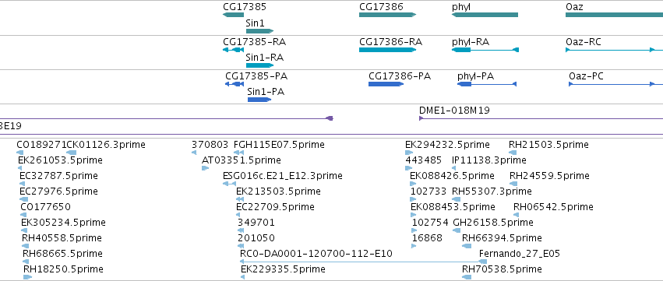The width and height of the screenshot is (663, 281).
Task: Click the Sin1-PA protein bar
Action: click(x=259, y=100)
